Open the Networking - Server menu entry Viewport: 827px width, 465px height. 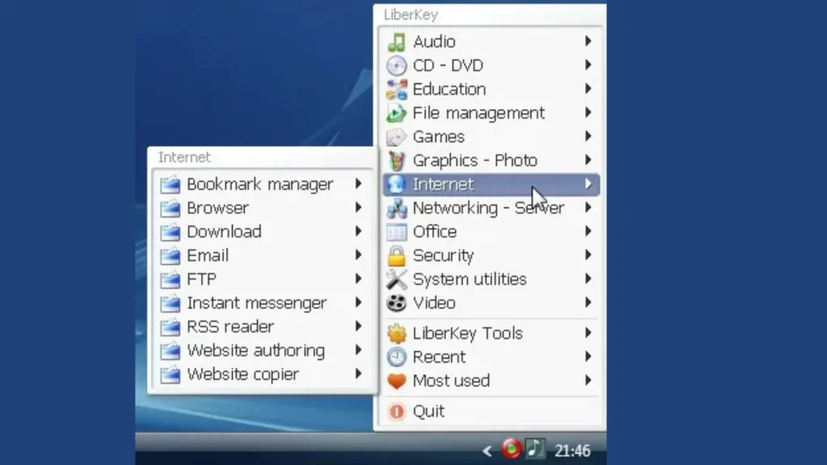click(488, 207)
